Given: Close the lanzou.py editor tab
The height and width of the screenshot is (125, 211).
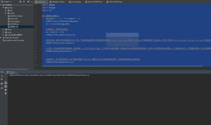Looking at the screenshot, I should click(47, 2).
